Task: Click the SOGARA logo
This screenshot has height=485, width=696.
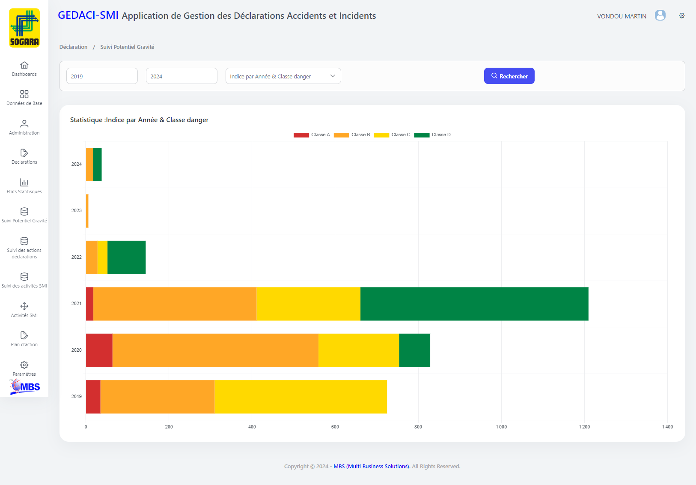Action: (24, 28)
